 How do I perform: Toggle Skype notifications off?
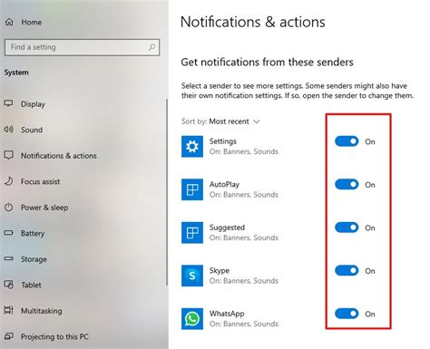[x=347, y=270]
